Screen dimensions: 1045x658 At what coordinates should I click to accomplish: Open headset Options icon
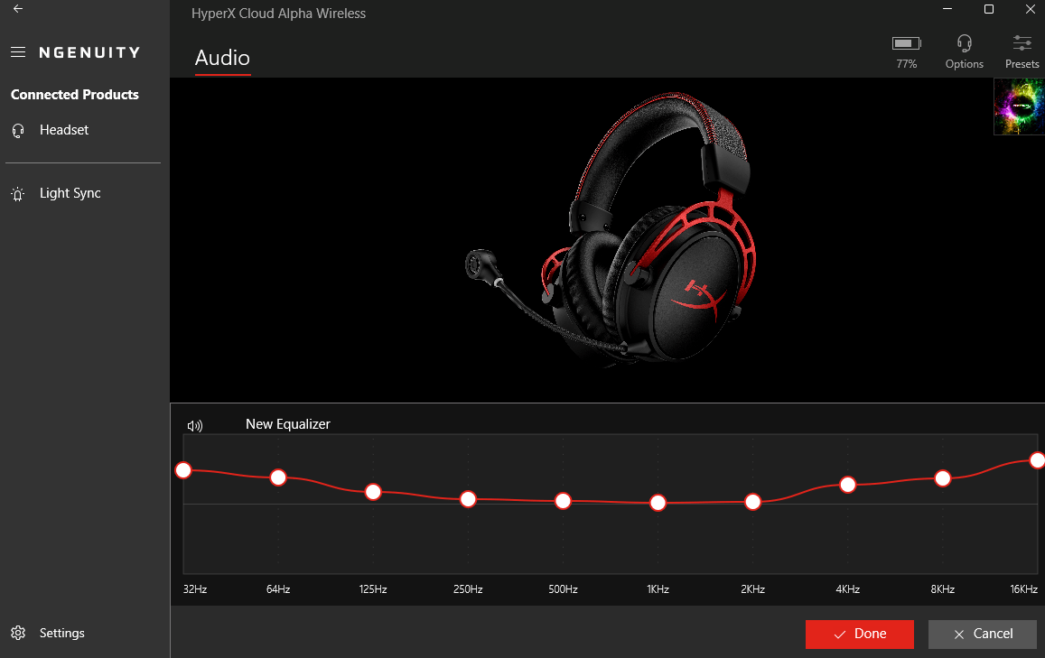coord(965,43)
